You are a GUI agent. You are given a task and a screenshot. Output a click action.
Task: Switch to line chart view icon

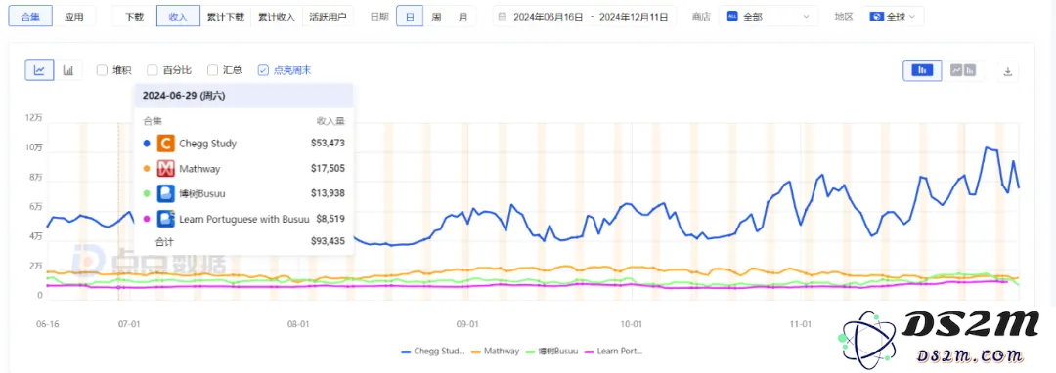(x=40, y=70)
